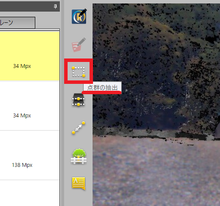Select the white 34 Mpx list entry
This screenshot has height=206, width=220.
pyautogui.click(x=30, y=106)
